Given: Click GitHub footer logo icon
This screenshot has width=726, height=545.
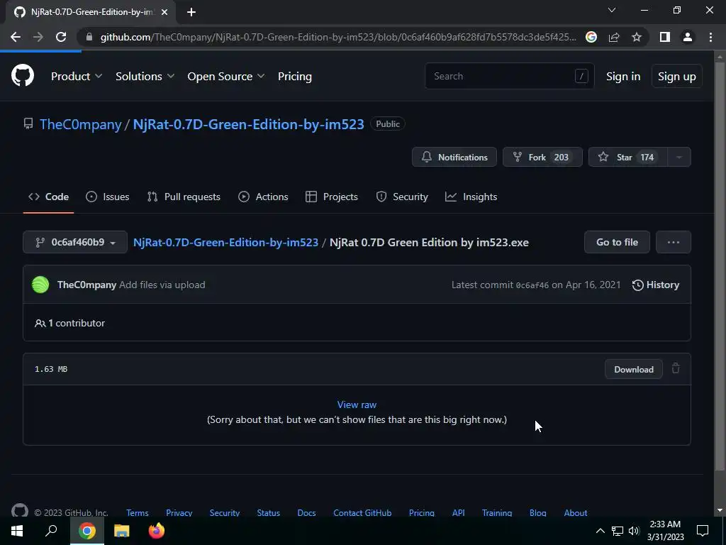Looking at the screenshot, I should [x=19, y=511].
